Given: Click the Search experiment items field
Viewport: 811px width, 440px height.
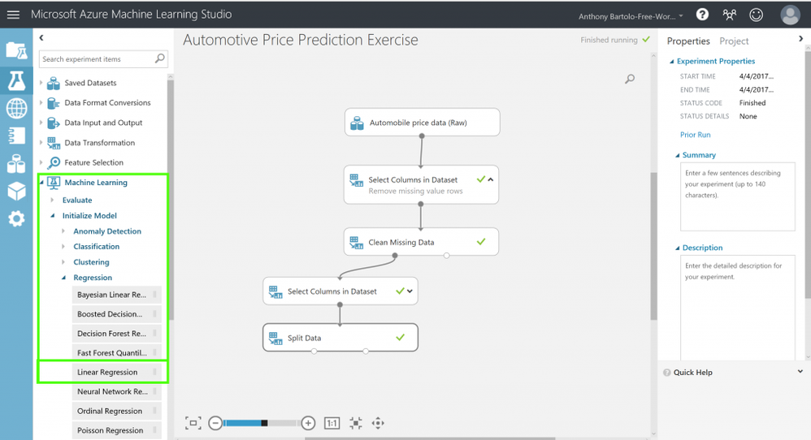Looking at the screenshot, I should (x=96, y=58).
